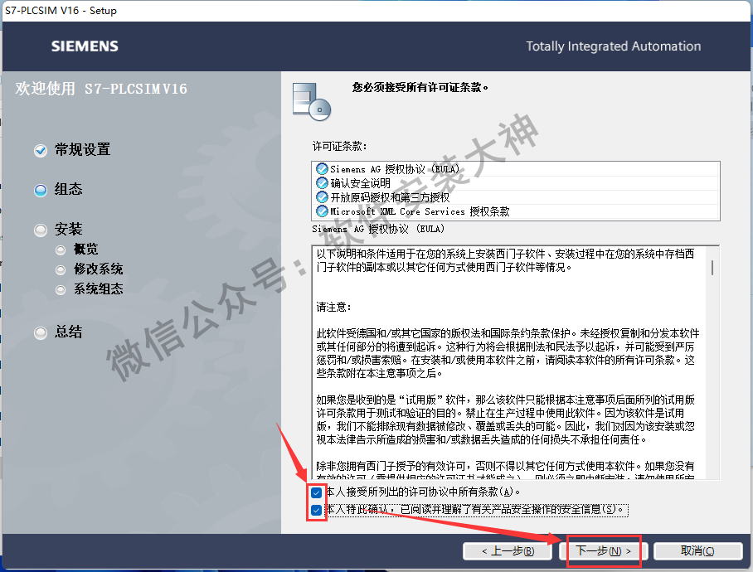
Task: Click the SIEMENS logo in the header
Action: 85,46
